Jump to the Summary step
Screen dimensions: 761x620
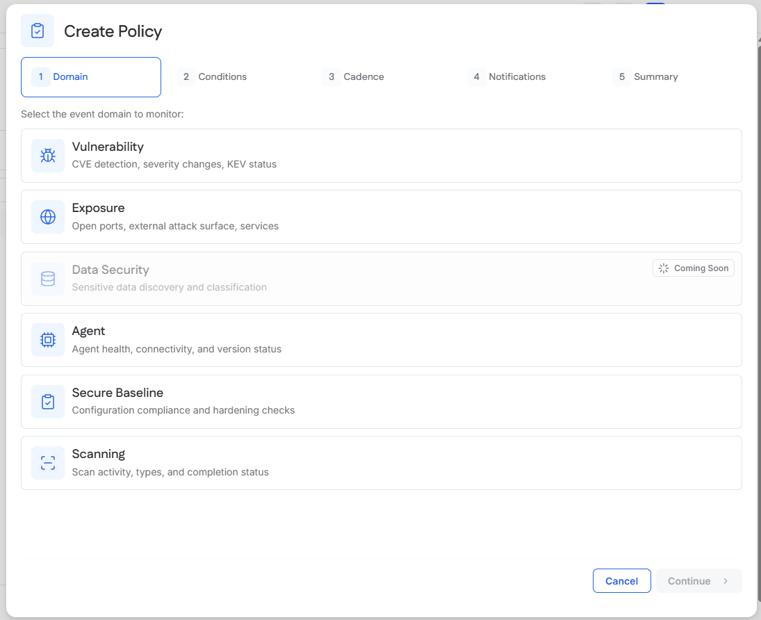[x=645, y=76]
